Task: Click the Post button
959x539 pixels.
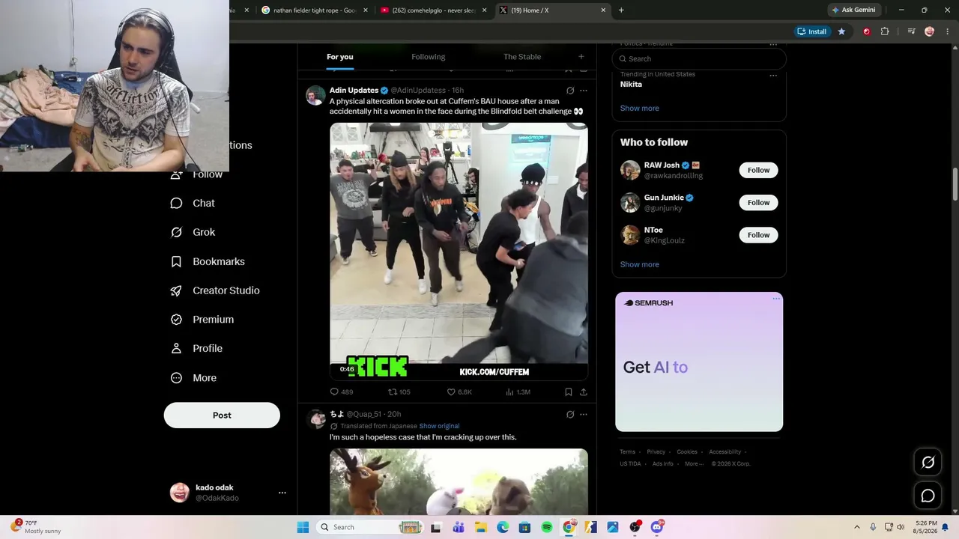Action: click(222, 415)
